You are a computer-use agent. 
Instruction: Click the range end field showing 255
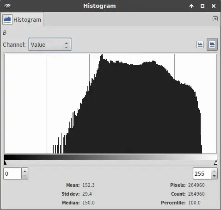click(x=202, y=173)
